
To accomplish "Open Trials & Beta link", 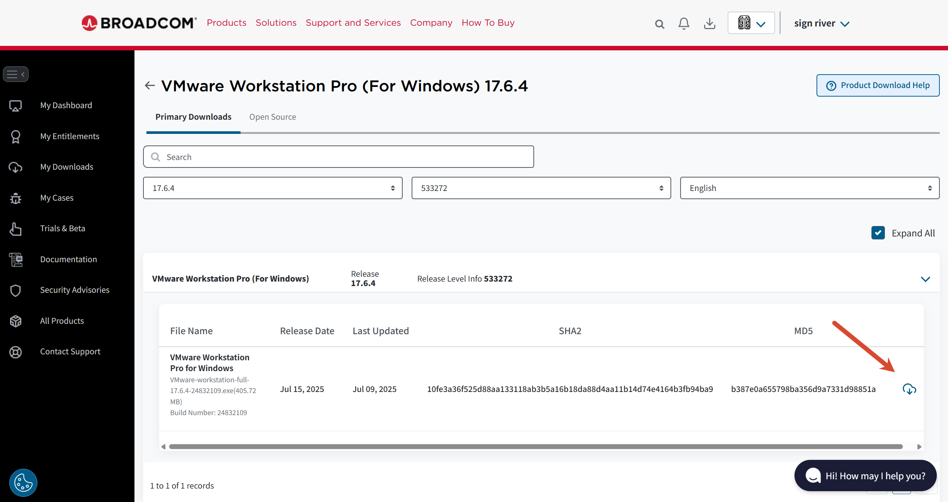I will (63, 229).
